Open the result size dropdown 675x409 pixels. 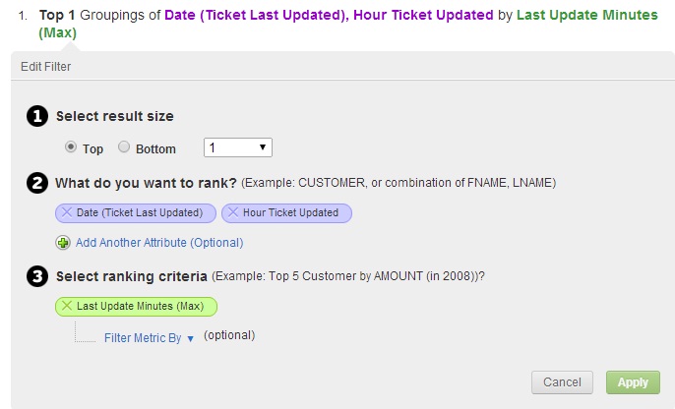pos(237,147)
